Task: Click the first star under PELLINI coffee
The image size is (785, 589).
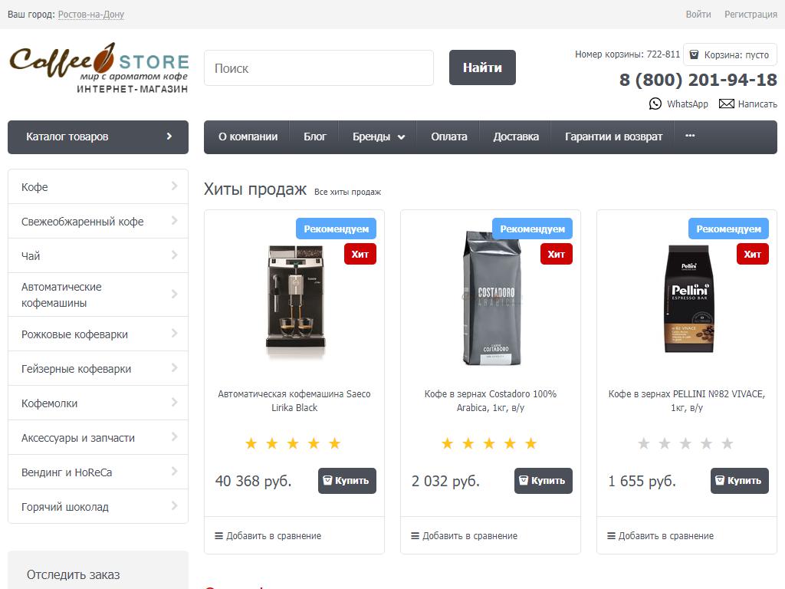Action: click(x=644, y=443)
